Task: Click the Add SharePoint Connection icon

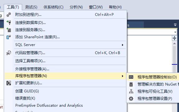Action: [9, 37]
